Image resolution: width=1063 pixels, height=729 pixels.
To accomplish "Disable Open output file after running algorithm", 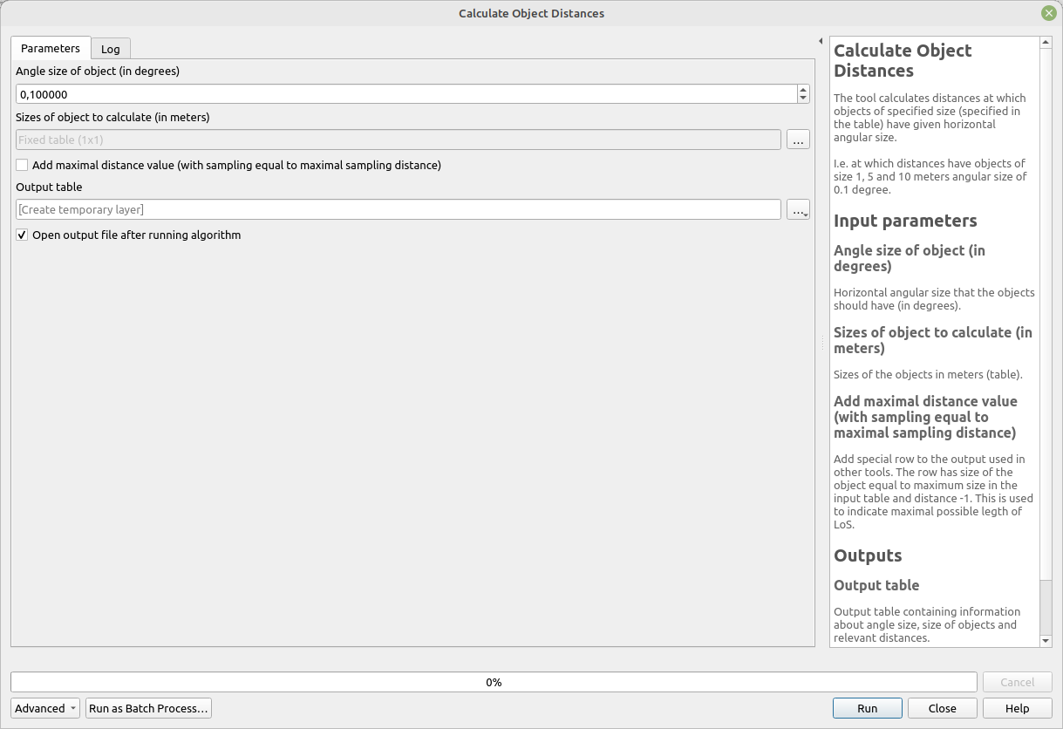I will pyautogui.click(x=21, y=235).
